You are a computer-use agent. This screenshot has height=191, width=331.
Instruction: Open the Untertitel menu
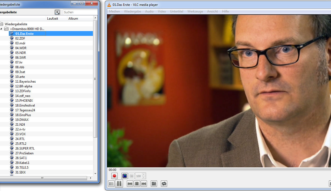click(177, 11)
